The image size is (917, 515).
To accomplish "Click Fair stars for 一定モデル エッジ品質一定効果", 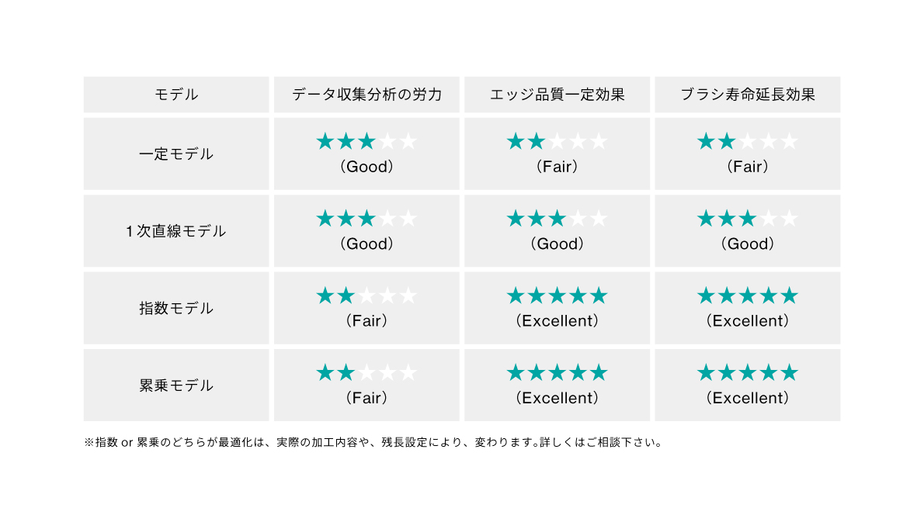I will click(x=557, y=141).
